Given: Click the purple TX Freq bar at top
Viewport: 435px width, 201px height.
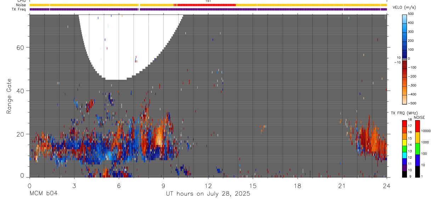Looking at the screenshot, I should coord(208,9).
